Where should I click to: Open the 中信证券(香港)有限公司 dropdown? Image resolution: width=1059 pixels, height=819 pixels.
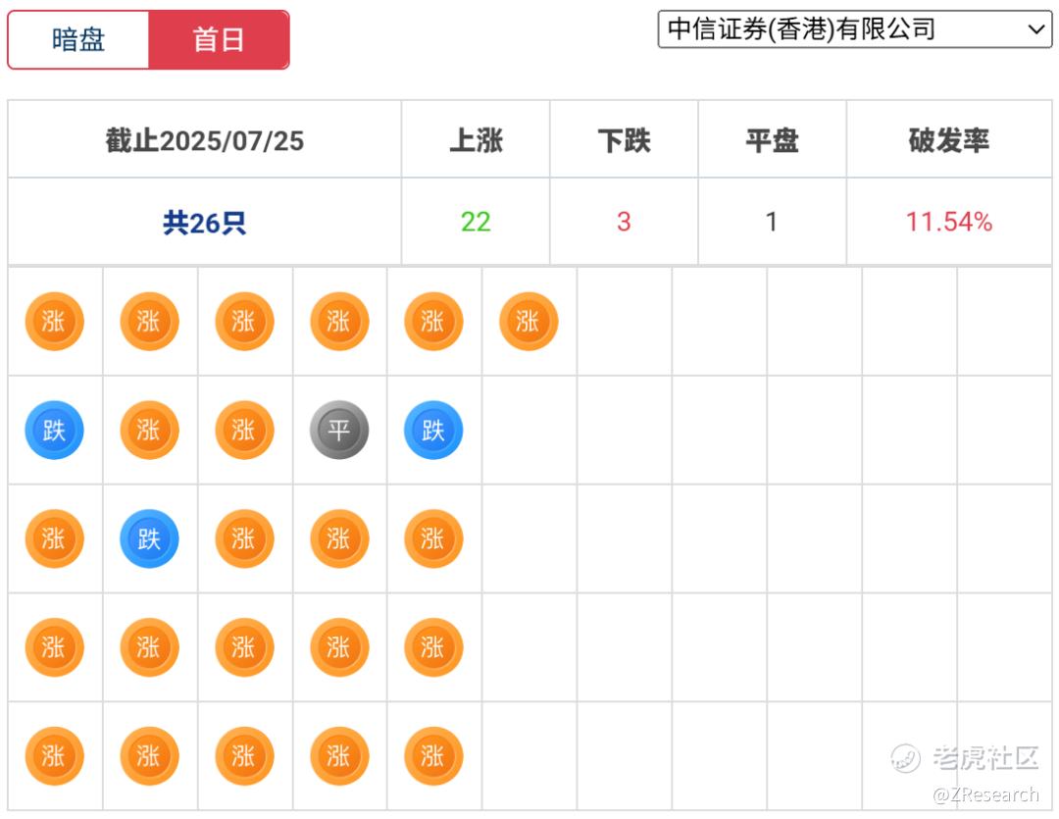[843, 29]
